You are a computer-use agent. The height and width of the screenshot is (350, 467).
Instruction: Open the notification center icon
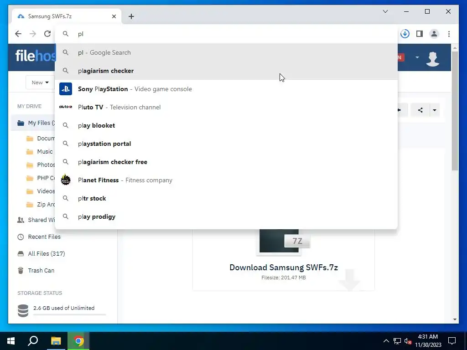coord(452,341)
